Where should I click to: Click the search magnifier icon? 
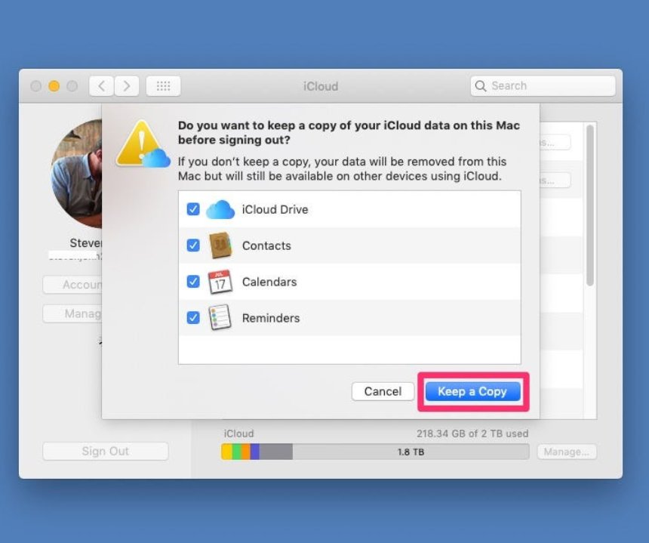click(x=481, y=86)
